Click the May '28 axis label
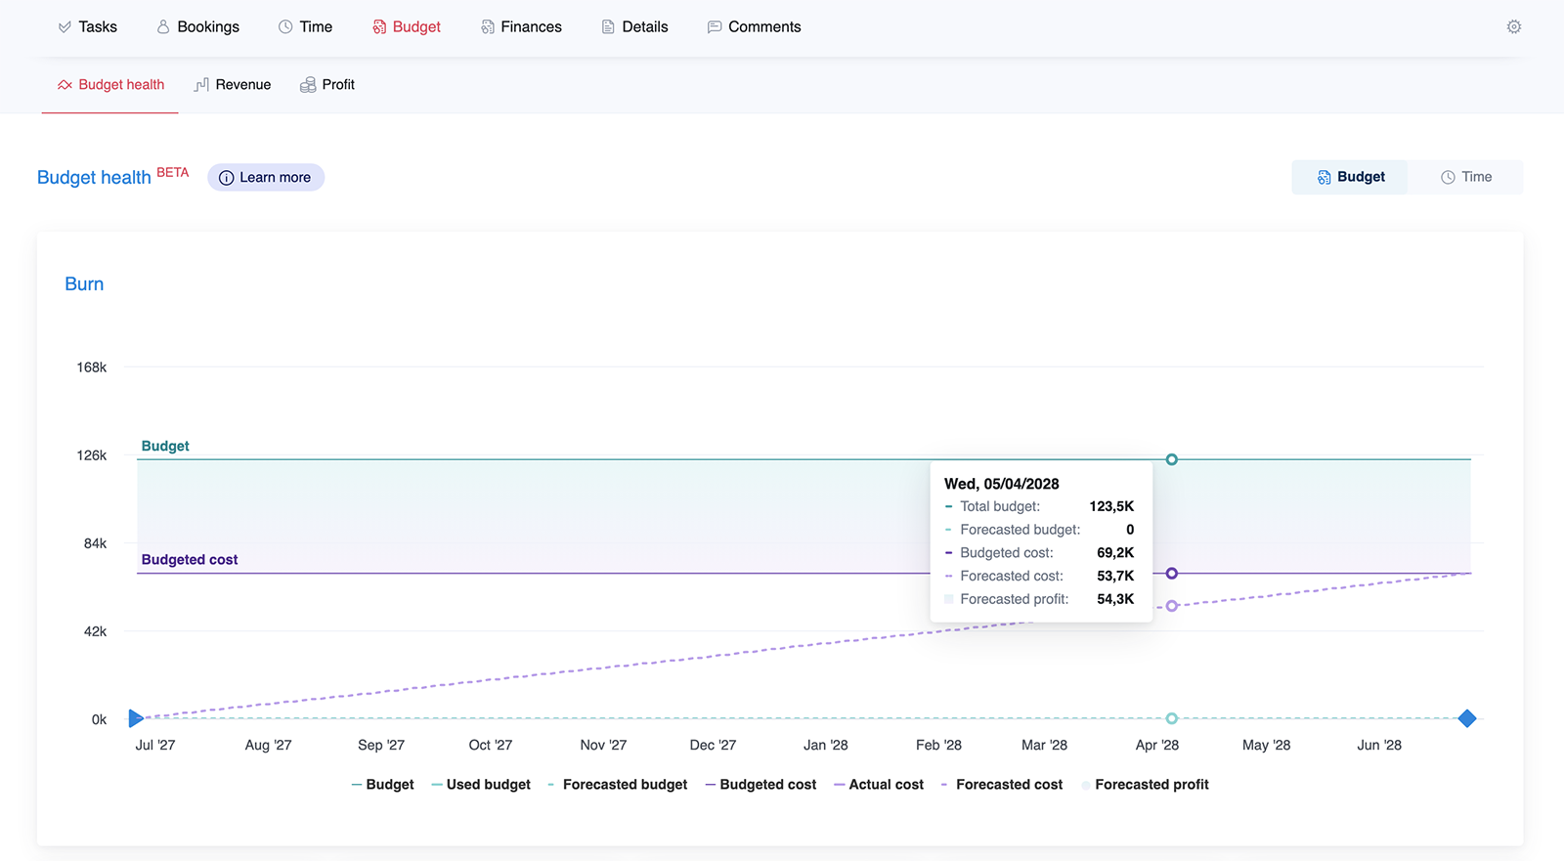This screenshot has width=1564, height=861. coord(1266,746)
